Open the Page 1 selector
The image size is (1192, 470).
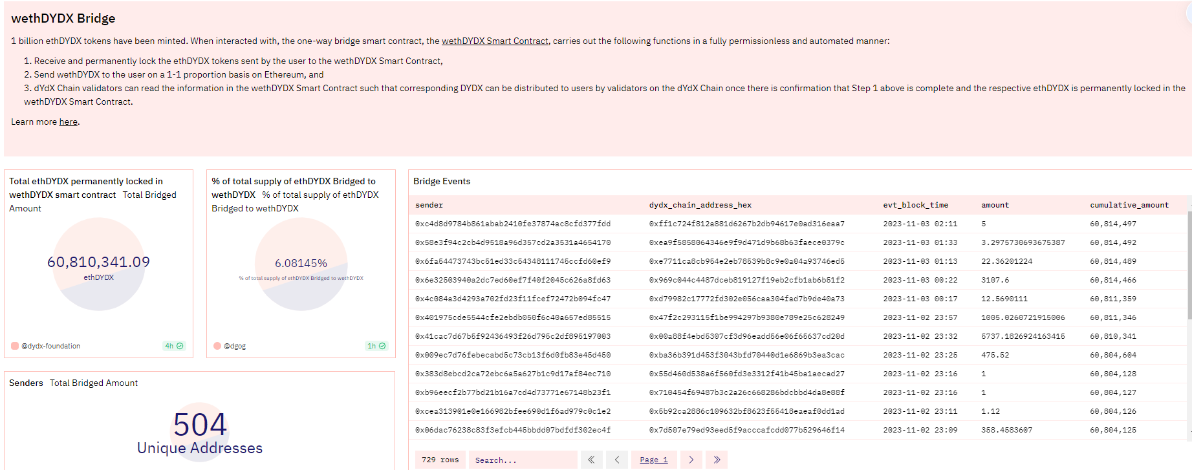(x=654, y=460)
